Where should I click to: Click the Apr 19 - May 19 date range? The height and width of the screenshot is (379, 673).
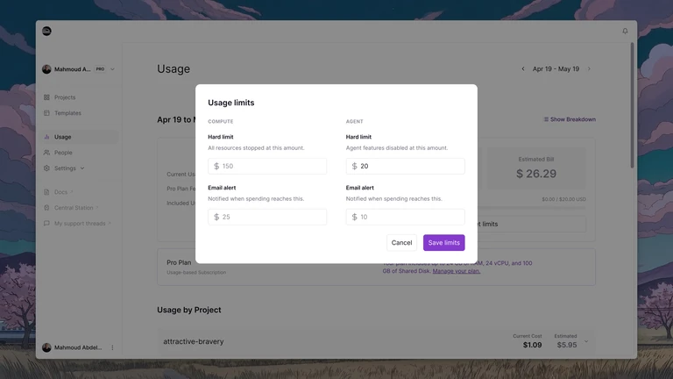[556, 68]
